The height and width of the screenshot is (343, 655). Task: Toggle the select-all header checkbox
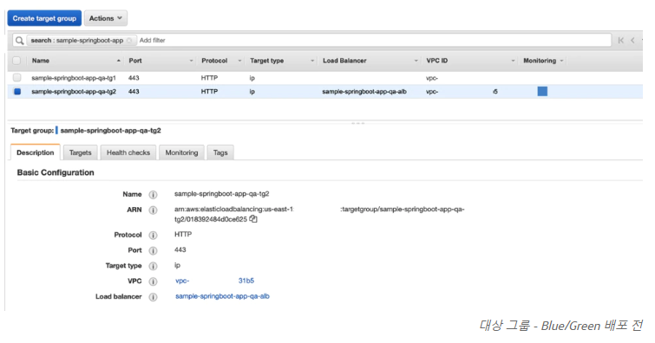click(x=16, y=61)
